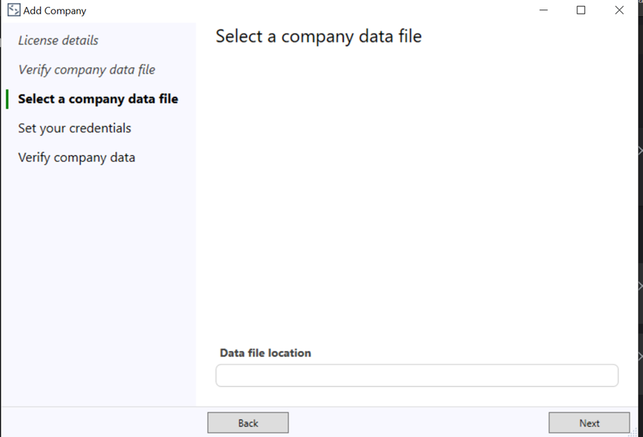Expand the lower chevron on the right edge
The width and height of the screenshot is (643, 437).
639,356
